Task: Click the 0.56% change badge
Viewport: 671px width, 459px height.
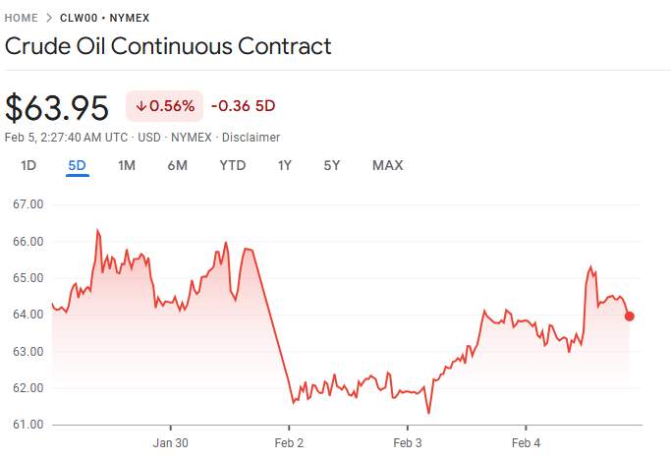Action: (x=164, y=106)
